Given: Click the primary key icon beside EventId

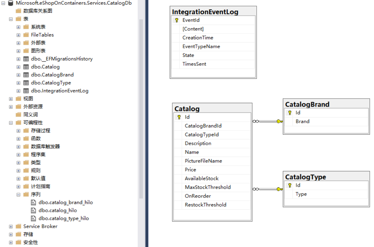Looking at the screenshot, I should coord(177,20).
